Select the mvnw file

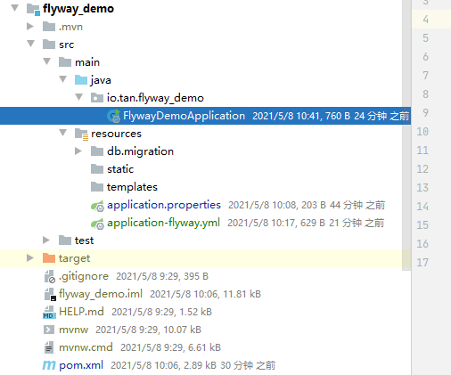[x=73, y=330]
